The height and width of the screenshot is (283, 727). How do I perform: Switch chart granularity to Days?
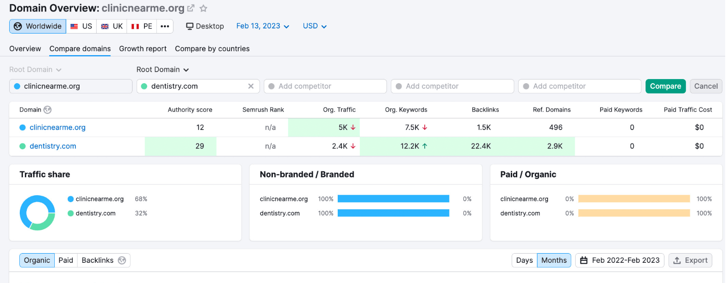coord(525,260)
